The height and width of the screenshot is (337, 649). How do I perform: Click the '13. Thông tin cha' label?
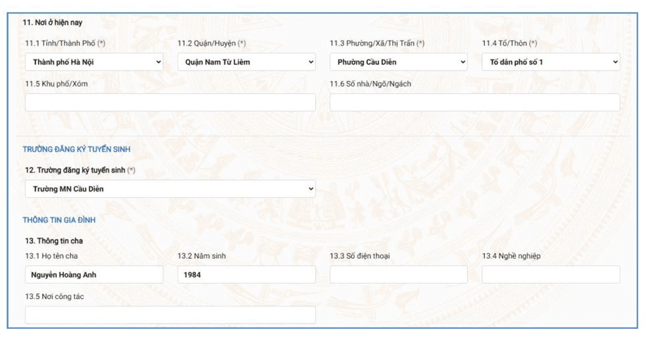[x=54, y=241]
